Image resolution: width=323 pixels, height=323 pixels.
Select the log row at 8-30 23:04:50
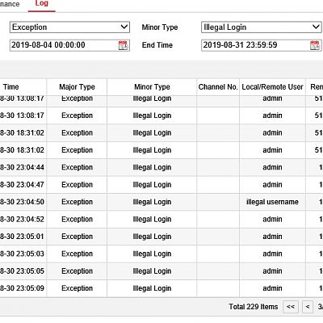[161, 202]
